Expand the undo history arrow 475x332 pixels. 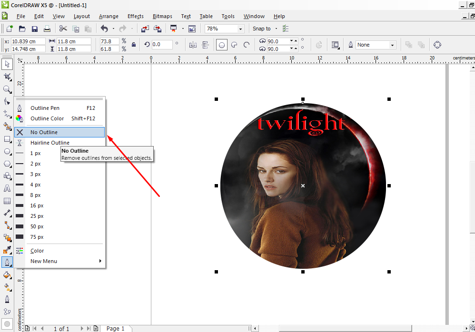coord(113,29)
